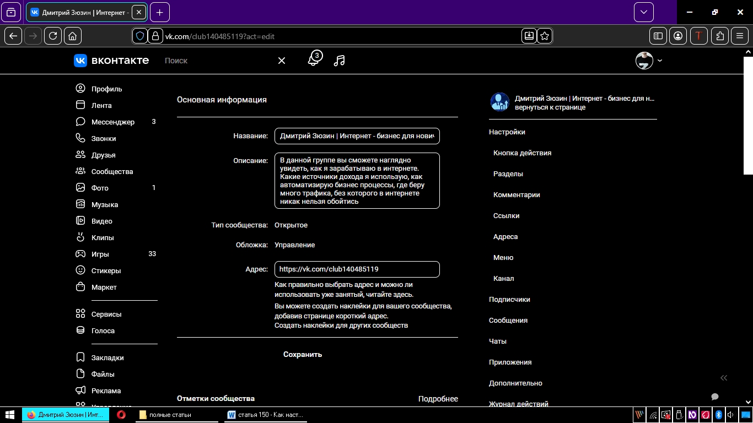Click the Управление cover link
753x423 pixels.
pos(295,245)
